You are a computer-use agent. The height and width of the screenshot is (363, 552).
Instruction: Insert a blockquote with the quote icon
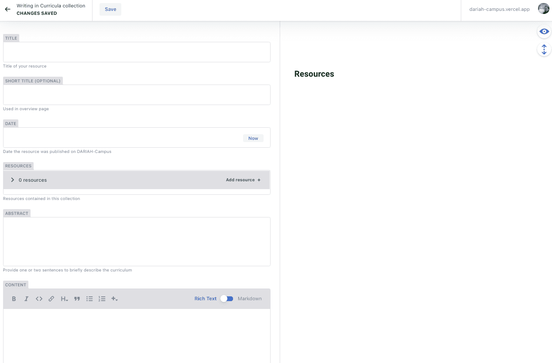[x=77, y=299]
